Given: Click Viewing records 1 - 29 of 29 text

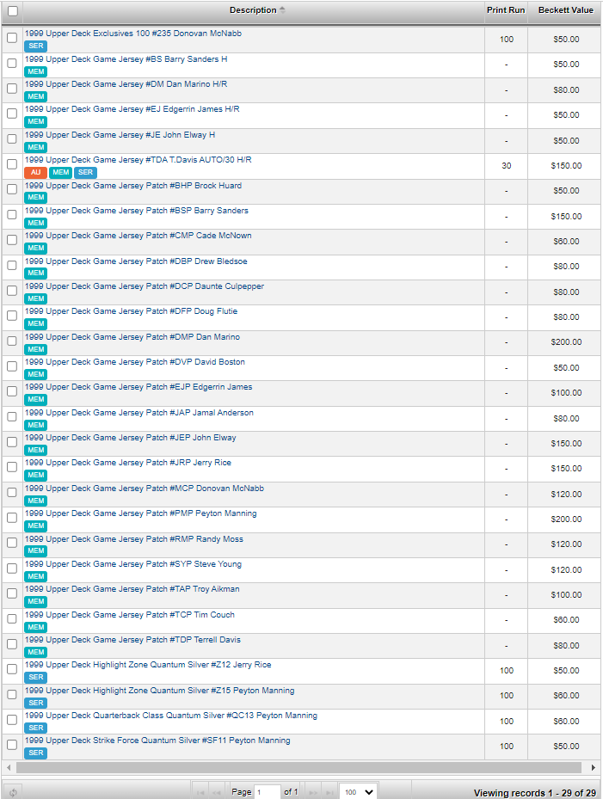Looking at the screenshot, I should click(x=535, y=793).
